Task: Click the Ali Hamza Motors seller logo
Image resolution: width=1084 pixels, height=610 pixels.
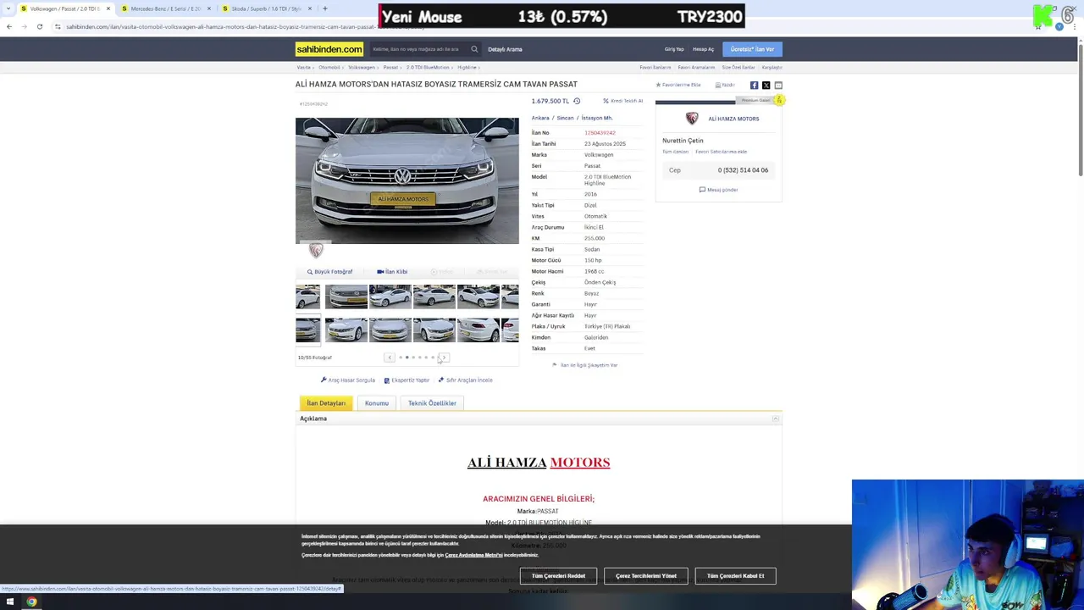Action: [692, 119]
